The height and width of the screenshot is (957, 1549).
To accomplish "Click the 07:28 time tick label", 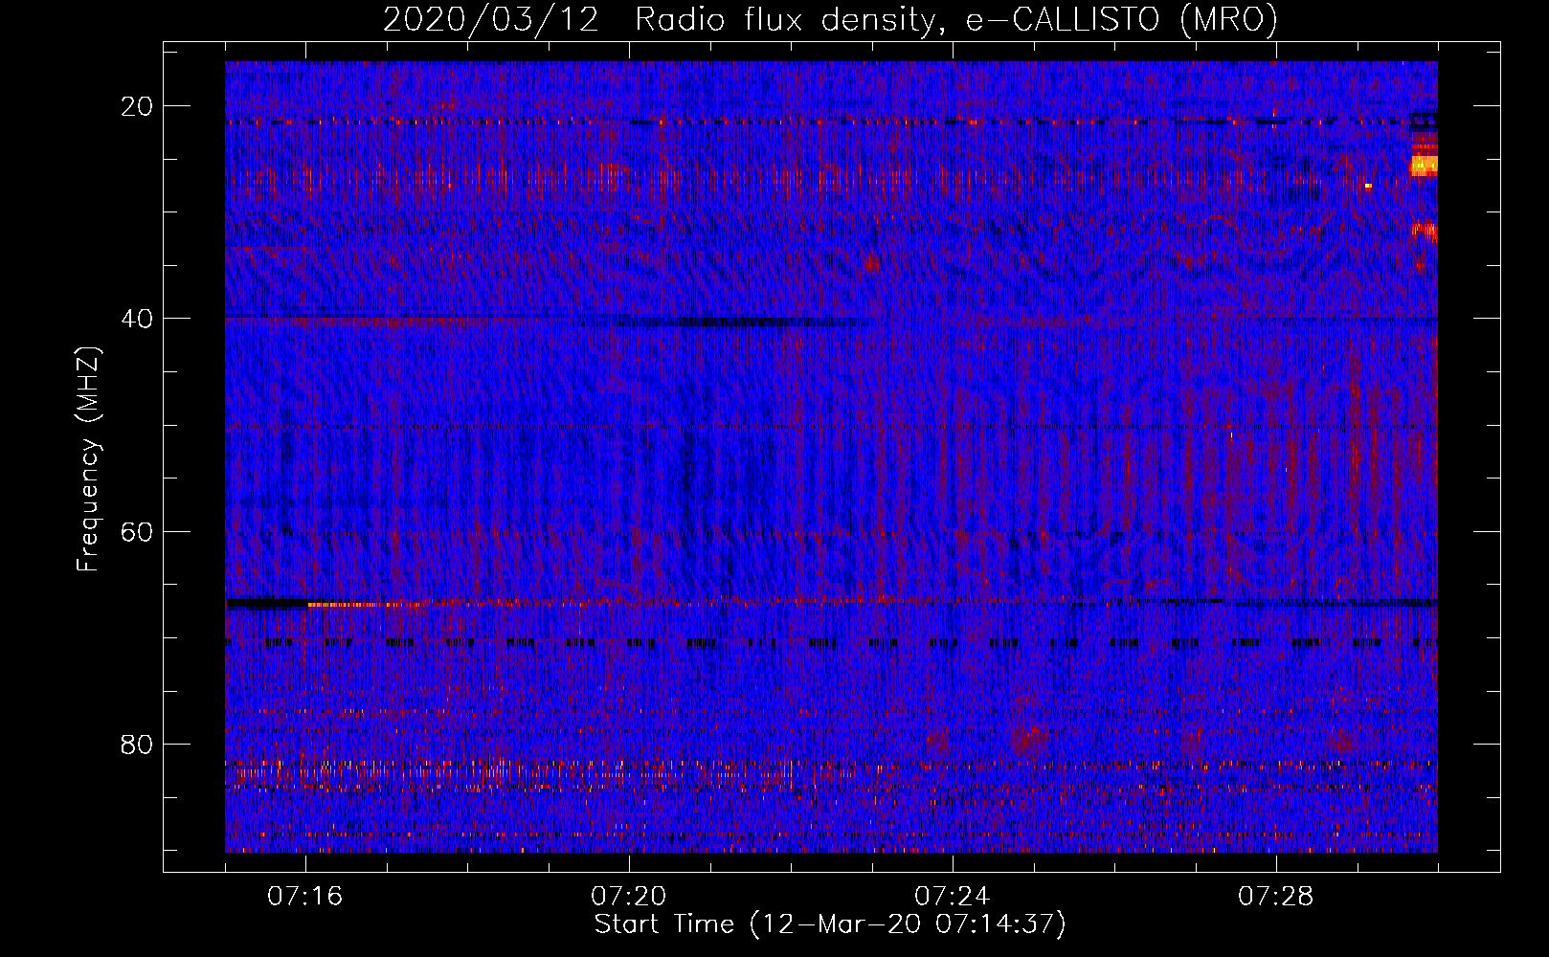I will pos(1276,897).
